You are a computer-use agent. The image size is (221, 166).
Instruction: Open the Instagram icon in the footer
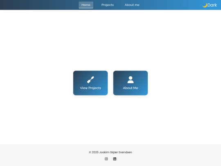tap(106, 159)
